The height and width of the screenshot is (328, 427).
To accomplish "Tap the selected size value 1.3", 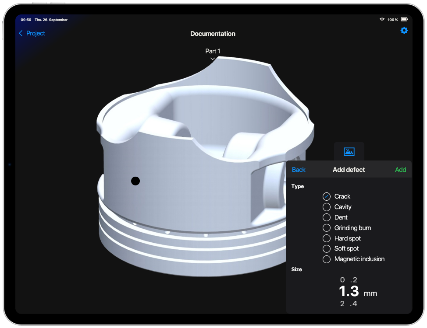I will click(x=349, y=291).
